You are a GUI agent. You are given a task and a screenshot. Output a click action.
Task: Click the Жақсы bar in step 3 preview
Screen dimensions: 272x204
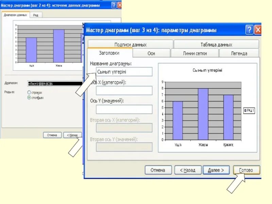(203, 114)
